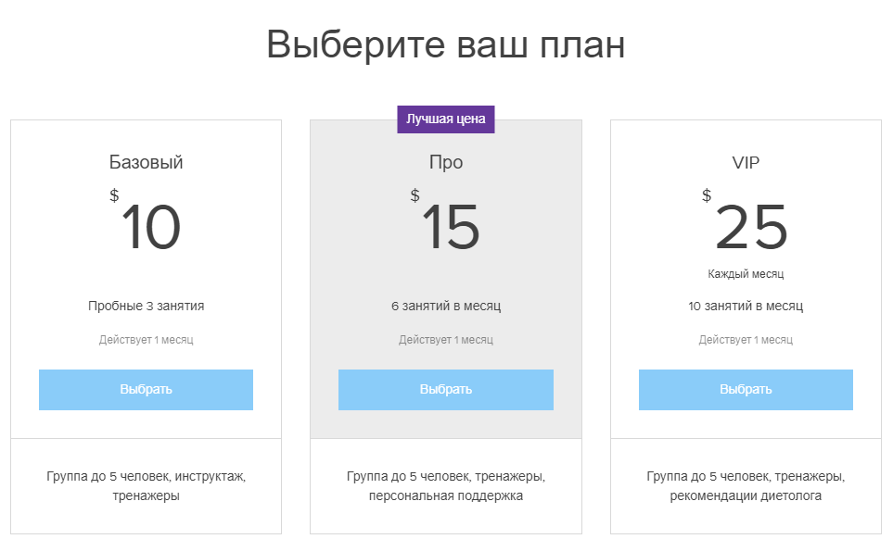Click Действует 1 месяц in the Базовый card
Image resolution: width=893 pixels, height=539 pixels.
pyautogui.click(x=146, y=340)
